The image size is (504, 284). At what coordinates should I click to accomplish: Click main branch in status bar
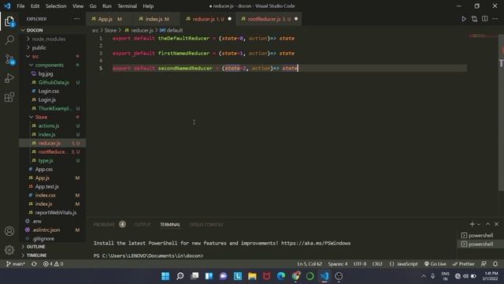pos(16,263)
